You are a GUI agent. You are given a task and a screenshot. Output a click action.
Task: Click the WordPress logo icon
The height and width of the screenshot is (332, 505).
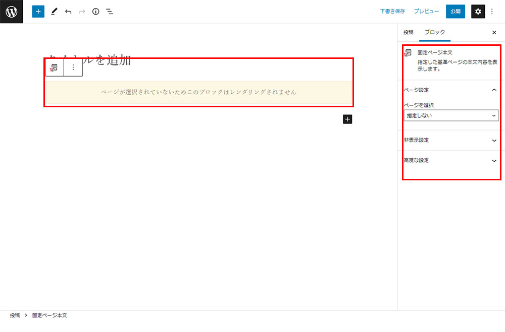tap(11, 12)
